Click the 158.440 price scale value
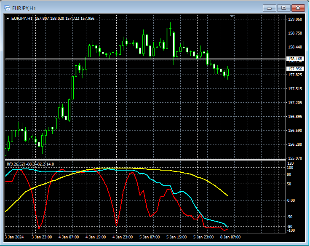 295,47
